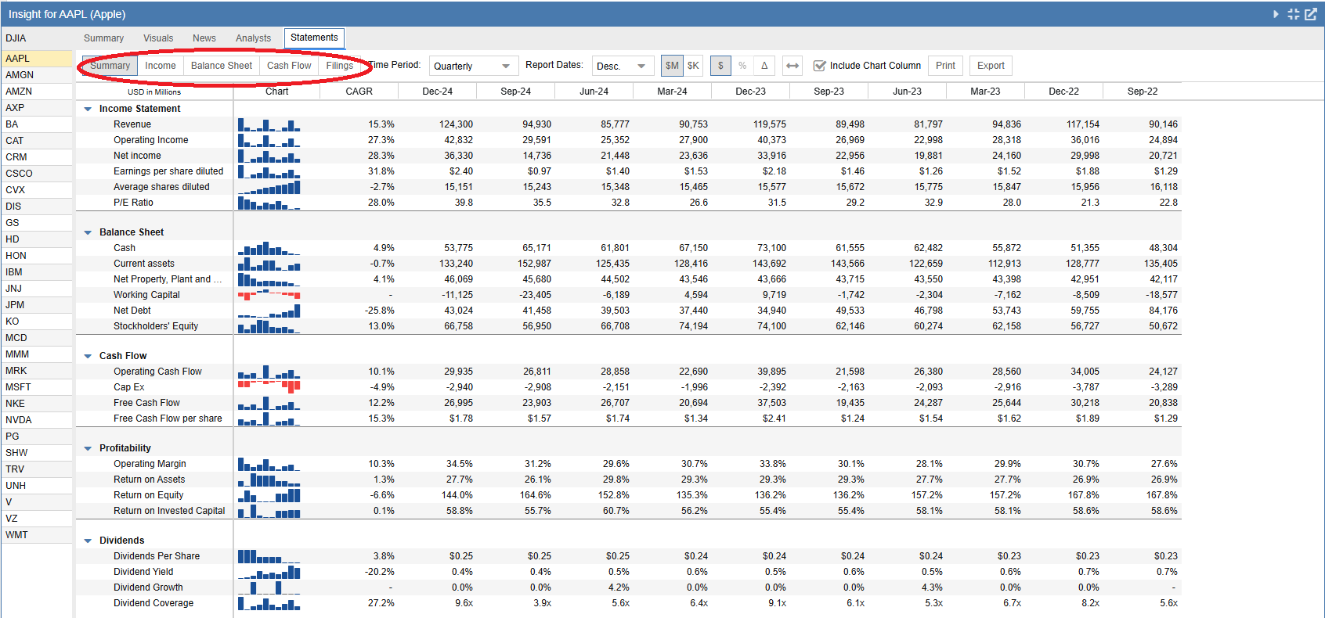Image resolution: width=1325 pixels, height=618 pixels.
Task: Click the P/E Ratio row label
Action: pyautogui.click(x=133, y=203)
